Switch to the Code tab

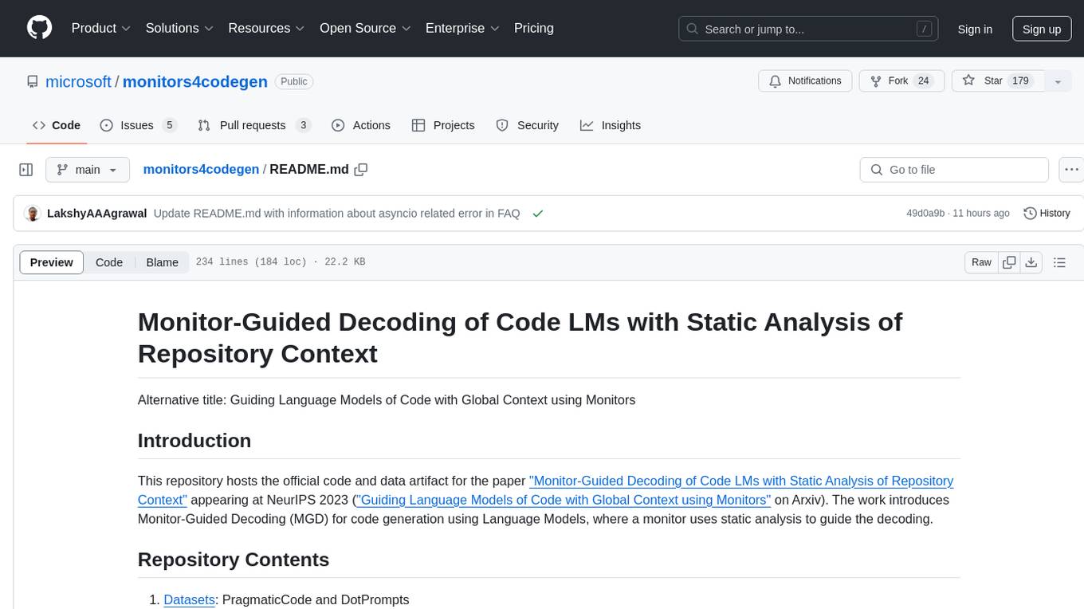[57, 125]
